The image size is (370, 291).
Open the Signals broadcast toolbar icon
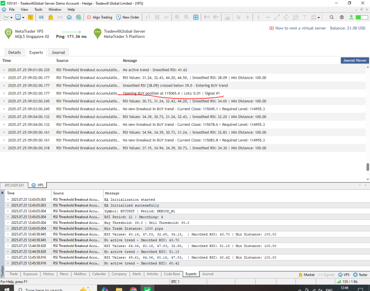(60, 17)
